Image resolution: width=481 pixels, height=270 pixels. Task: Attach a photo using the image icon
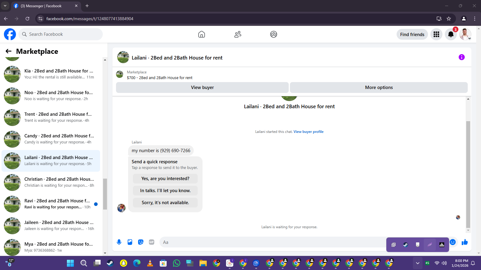130,242
